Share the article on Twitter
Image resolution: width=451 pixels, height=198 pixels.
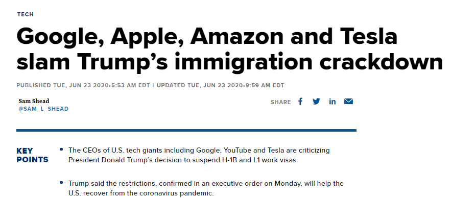click(316, 102)
